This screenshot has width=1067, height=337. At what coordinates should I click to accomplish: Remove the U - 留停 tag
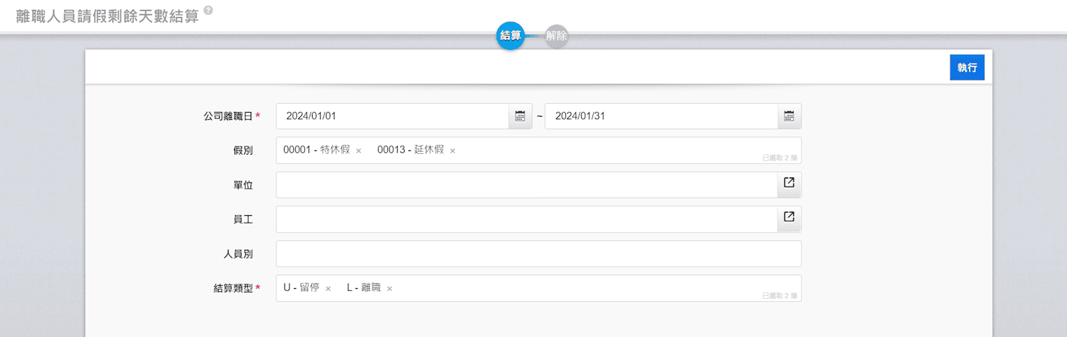pyautogui.click(x=328, y=289)
